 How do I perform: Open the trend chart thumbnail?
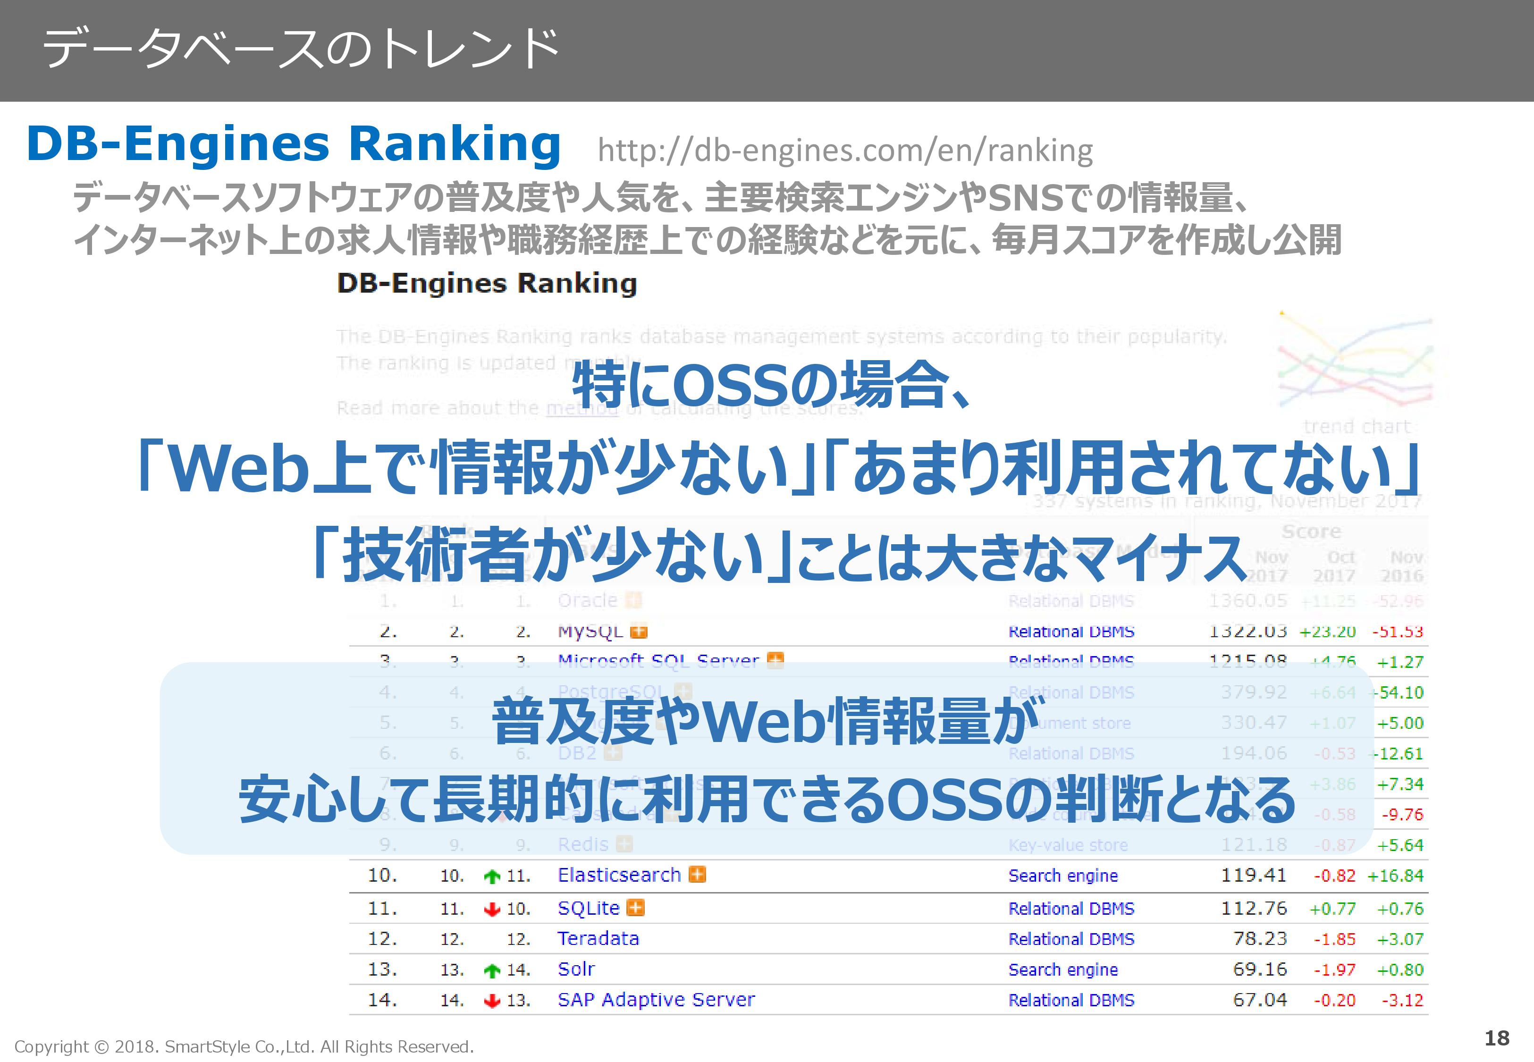[x=1356, y=359]
